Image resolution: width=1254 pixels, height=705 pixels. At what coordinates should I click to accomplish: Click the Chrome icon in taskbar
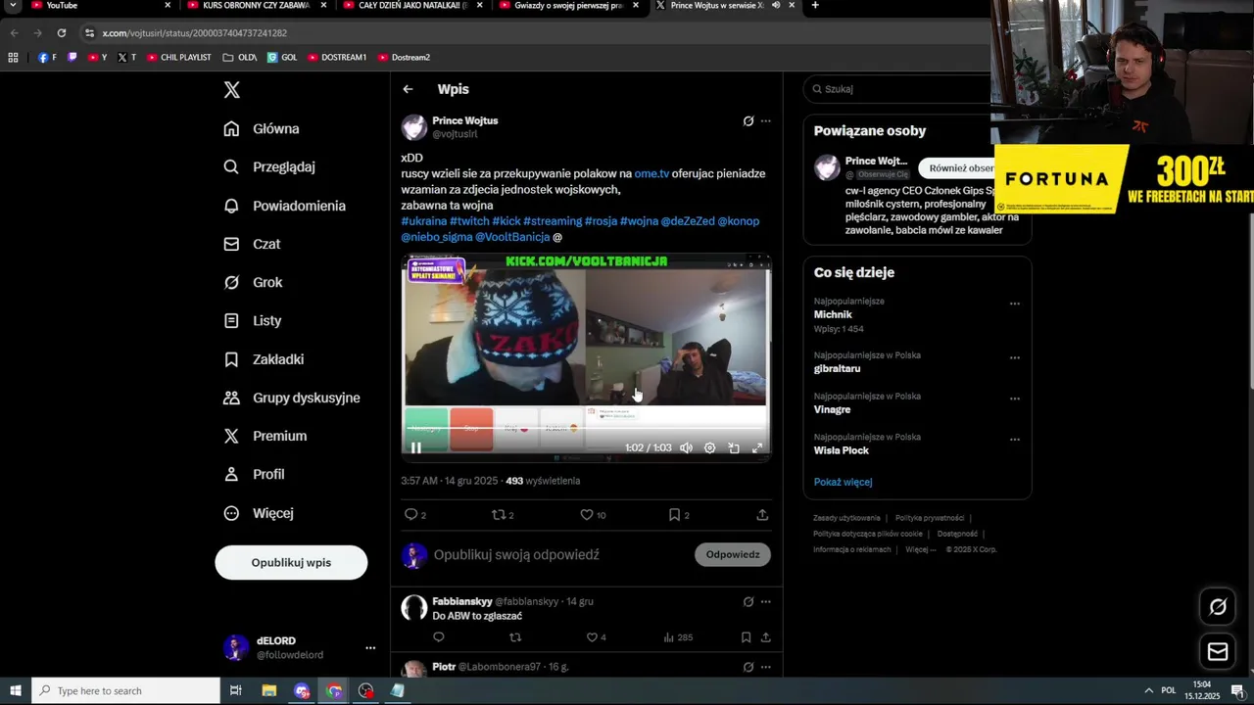(334, 690)
